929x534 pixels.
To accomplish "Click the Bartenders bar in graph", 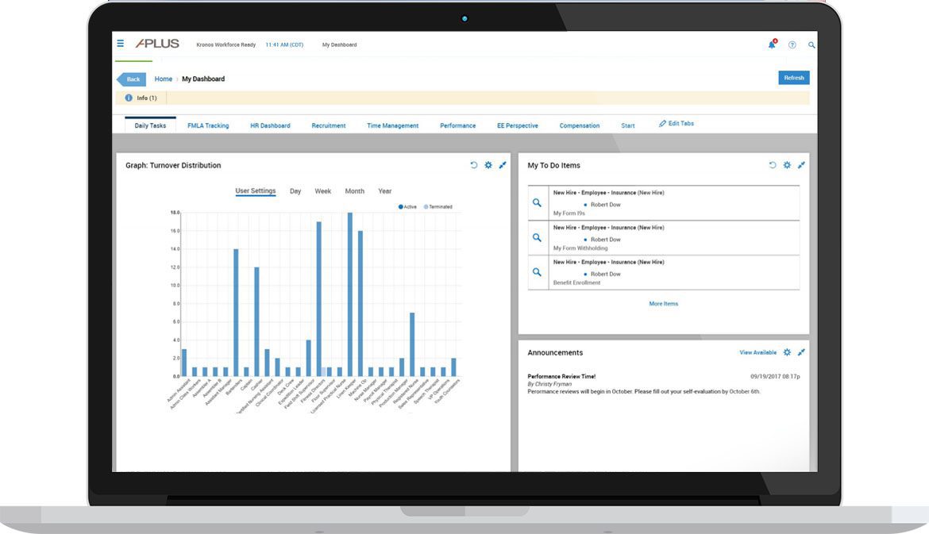I will tap(236, 313).
